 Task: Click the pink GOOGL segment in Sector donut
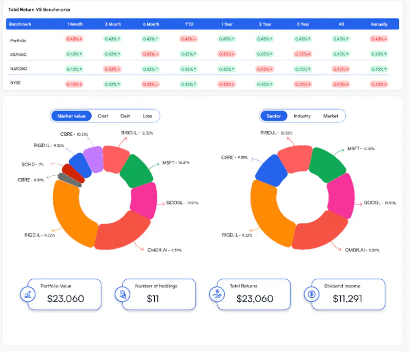[x=341, y=196]
